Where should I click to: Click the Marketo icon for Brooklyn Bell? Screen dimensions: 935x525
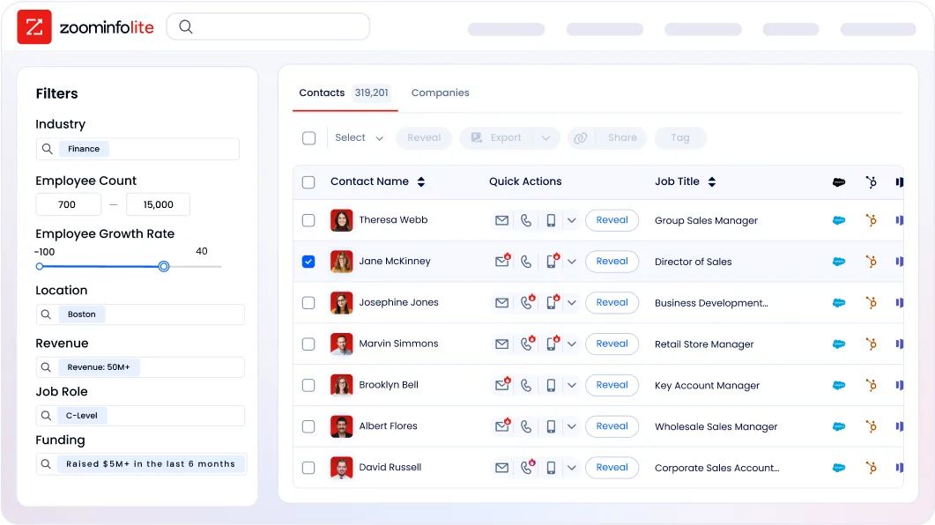pos(899,385)
